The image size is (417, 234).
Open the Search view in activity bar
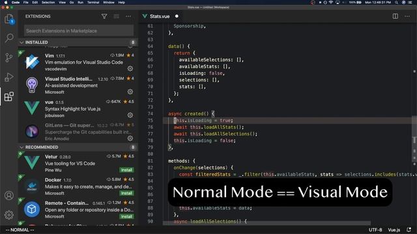point(9,38)
